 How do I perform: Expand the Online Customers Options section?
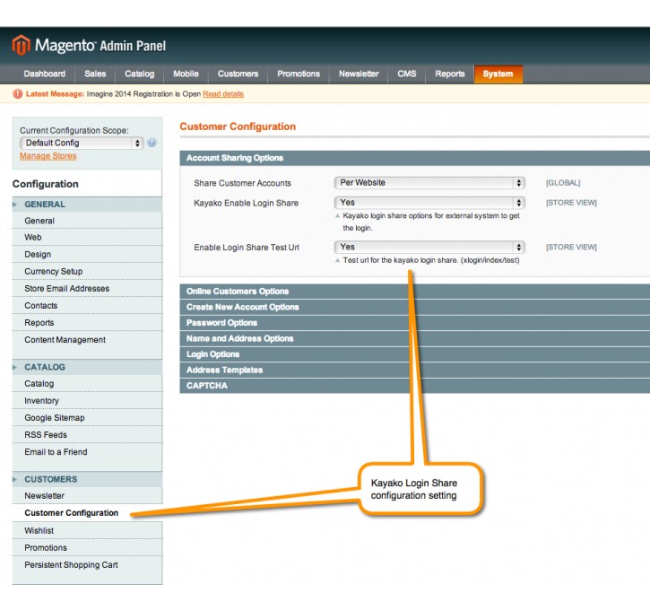point(414,292)
